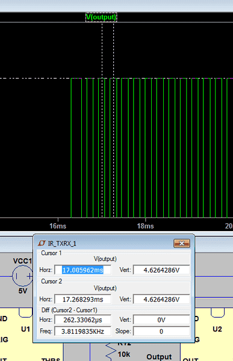Click Cursor 2 Vert field 4.6264286V
The width and height of the screenshot is (233, 361).
coord(161,299)
